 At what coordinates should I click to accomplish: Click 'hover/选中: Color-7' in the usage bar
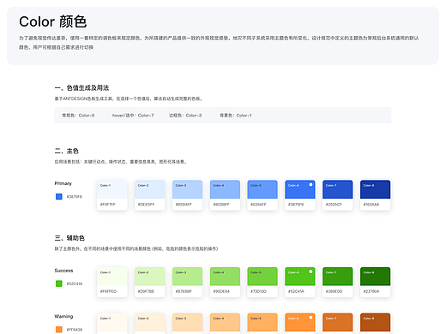[x=133, y=116]
